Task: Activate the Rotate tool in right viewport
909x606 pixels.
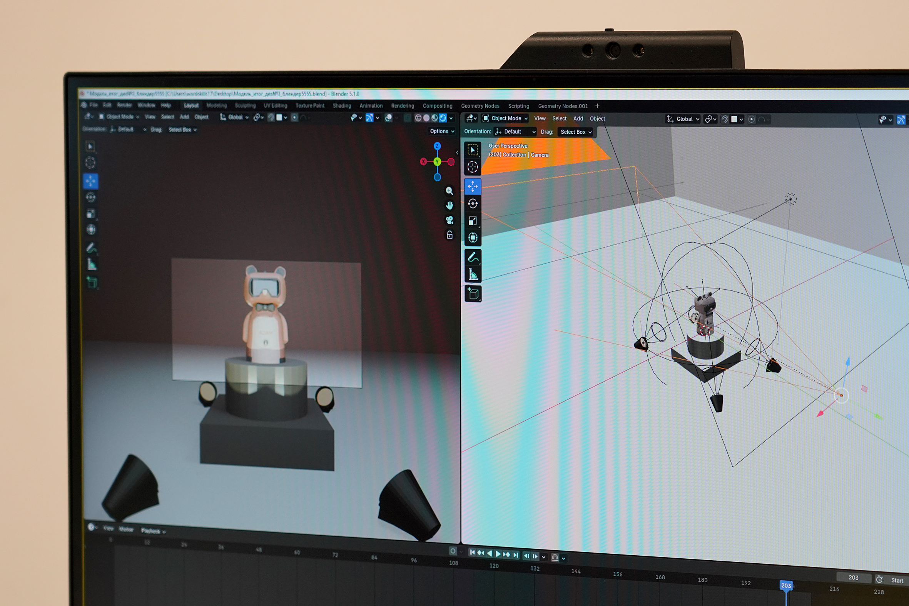Action: click(473, 204)
